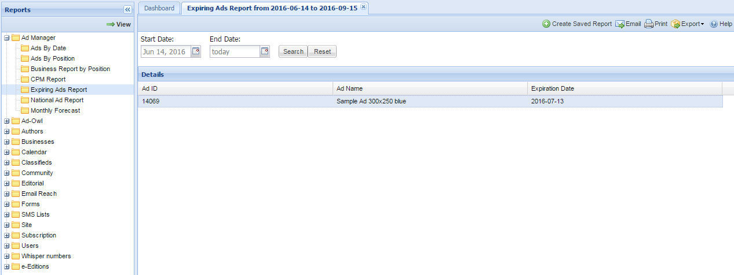Viewport: 734px width, 275px height.
Task: Open the End Date calendar picker
Action: click(x=265, y=51)
